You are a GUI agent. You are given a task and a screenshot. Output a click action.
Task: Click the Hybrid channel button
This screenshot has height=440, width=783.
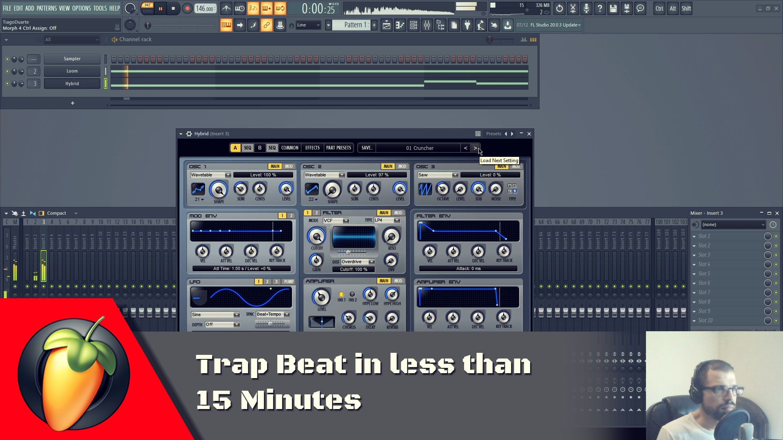pyautogui.click(x=72, y=84)
